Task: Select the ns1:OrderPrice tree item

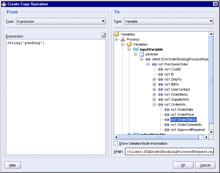Action: tap(182, 114)
